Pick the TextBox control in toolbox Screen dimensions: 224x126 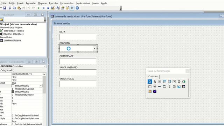(x=160, y=82)
